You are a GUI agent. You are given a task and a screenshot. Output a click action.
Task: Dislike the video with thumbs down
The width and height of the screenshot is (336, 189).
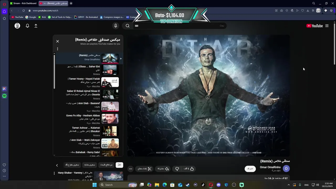(x=177, y=169)
